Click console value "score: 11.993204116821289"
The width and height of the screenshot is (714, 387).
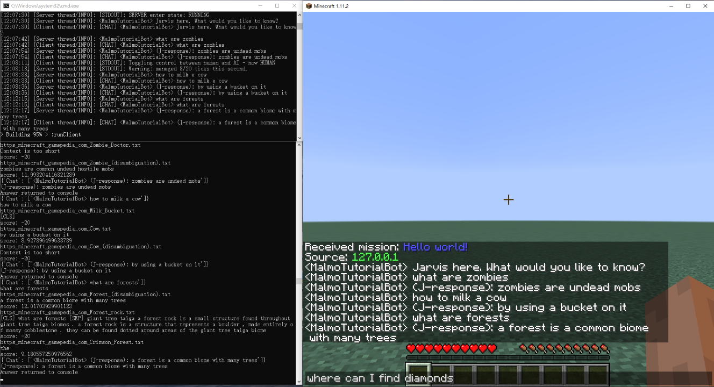(x=38, y=175)
